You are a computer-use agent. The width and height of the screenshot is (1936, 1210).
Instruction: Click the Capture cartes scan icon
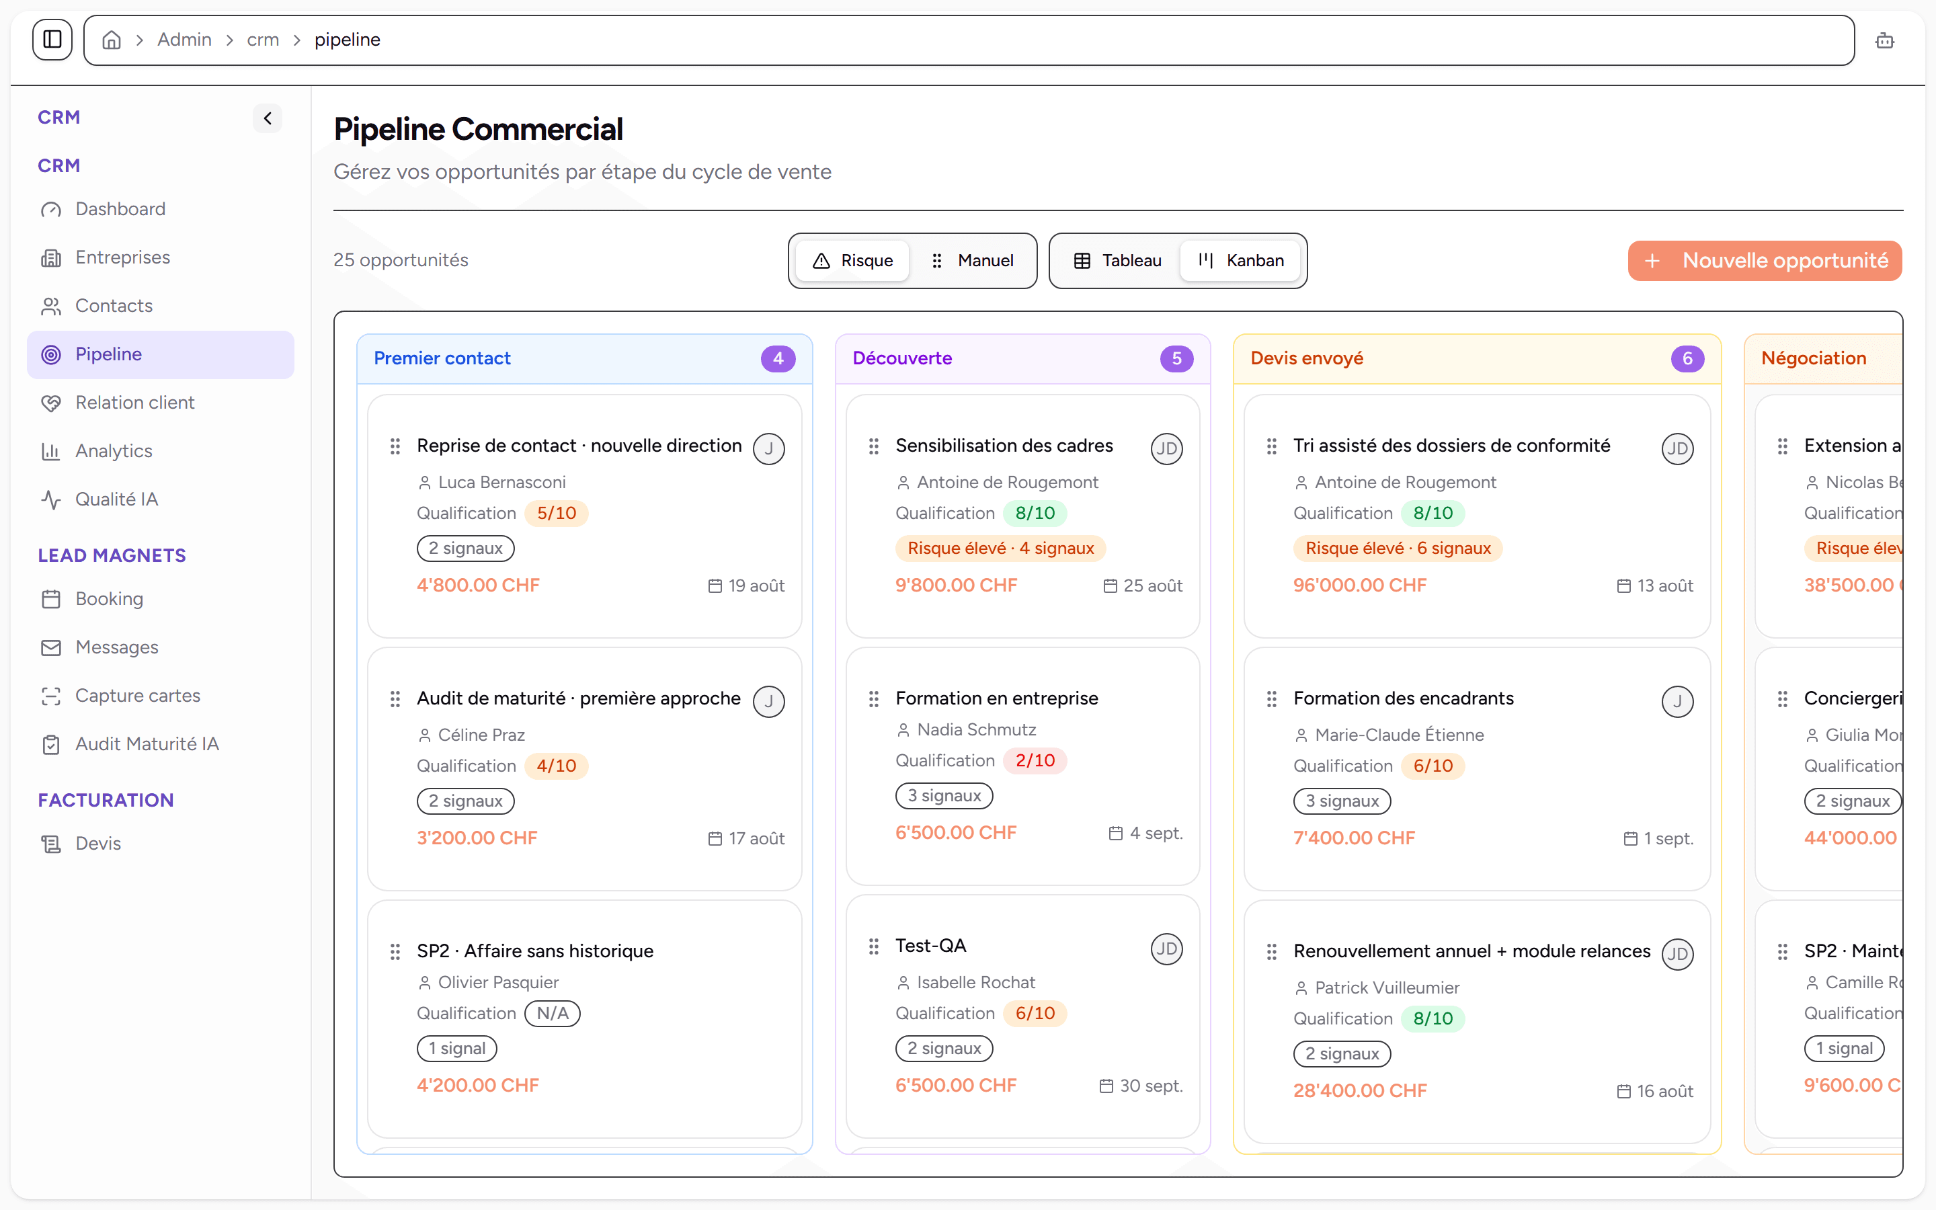pyautogui.click(x=51, y=696)
